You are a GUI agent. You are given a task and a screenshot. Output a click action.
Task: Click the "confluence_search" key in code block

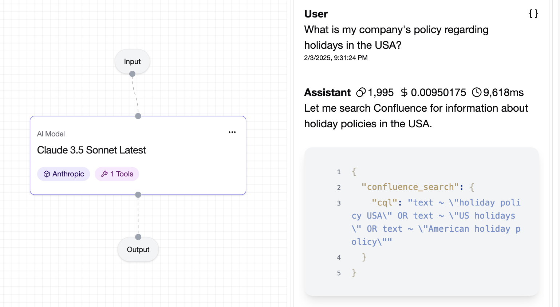[x=410, y=187]
